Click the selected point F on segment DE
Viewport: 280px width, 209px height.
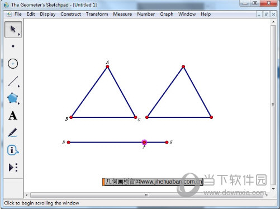pyautogui.click(x=144, y=142)
